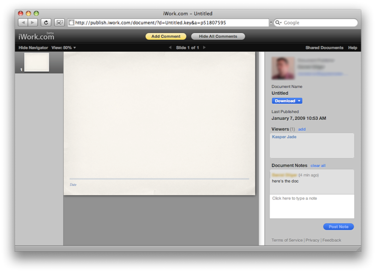Navigate back with the previous slide arrow
The width and height of the screenshot is (376, 272).
[x=170, y=47]
